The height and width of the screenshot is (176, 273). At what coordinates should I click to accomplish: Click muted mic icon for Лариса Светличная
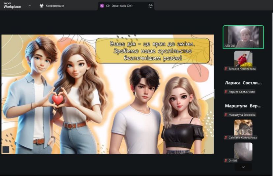point(226,92)
